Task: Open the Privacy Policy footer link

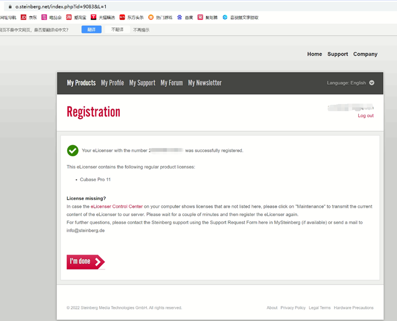Action: (x=293, y=308)
